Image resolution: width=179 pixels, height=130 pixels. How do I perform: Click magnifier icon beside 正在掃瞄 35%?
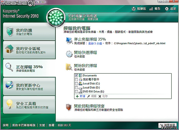click(9, 67)
